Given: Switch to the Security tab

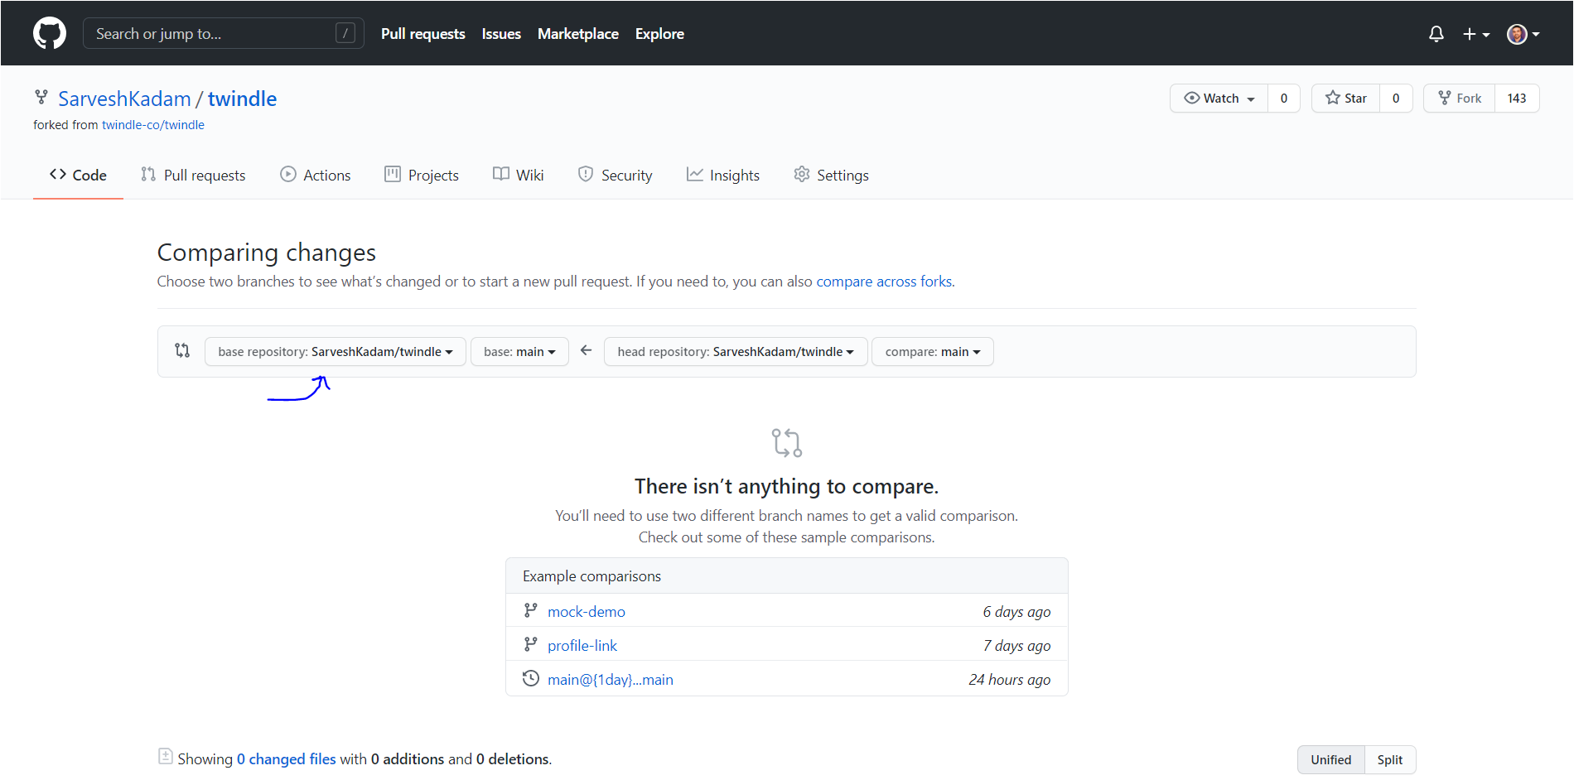Looking at the screenshot, I should pos(616,175).
